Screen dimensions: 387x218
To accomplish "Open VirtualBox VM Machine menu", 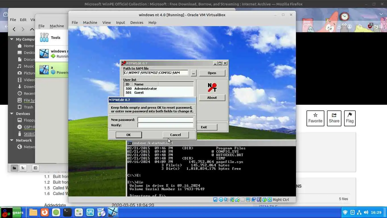I will [x=90, y=22].
